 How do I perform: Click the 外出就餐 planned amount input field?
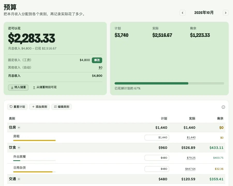click(x=157, y=158)
